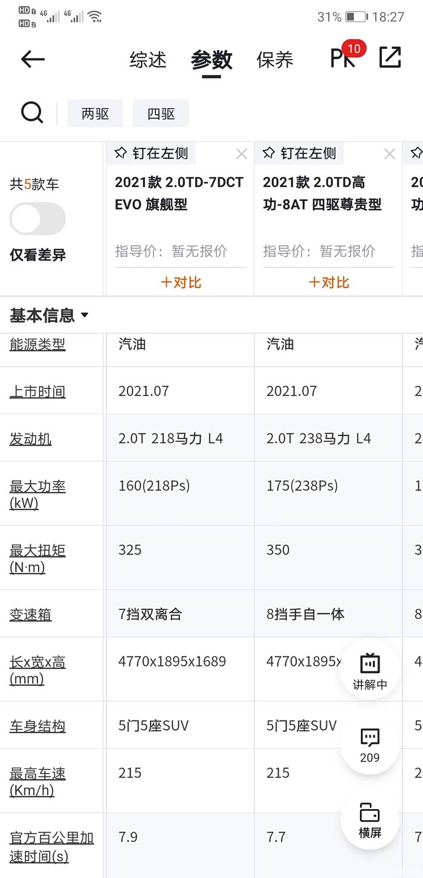Image resolution: width=423 pixels, height=878 pixels.
Task: Open the 保养 tab
Action: (x=275, y=60)
